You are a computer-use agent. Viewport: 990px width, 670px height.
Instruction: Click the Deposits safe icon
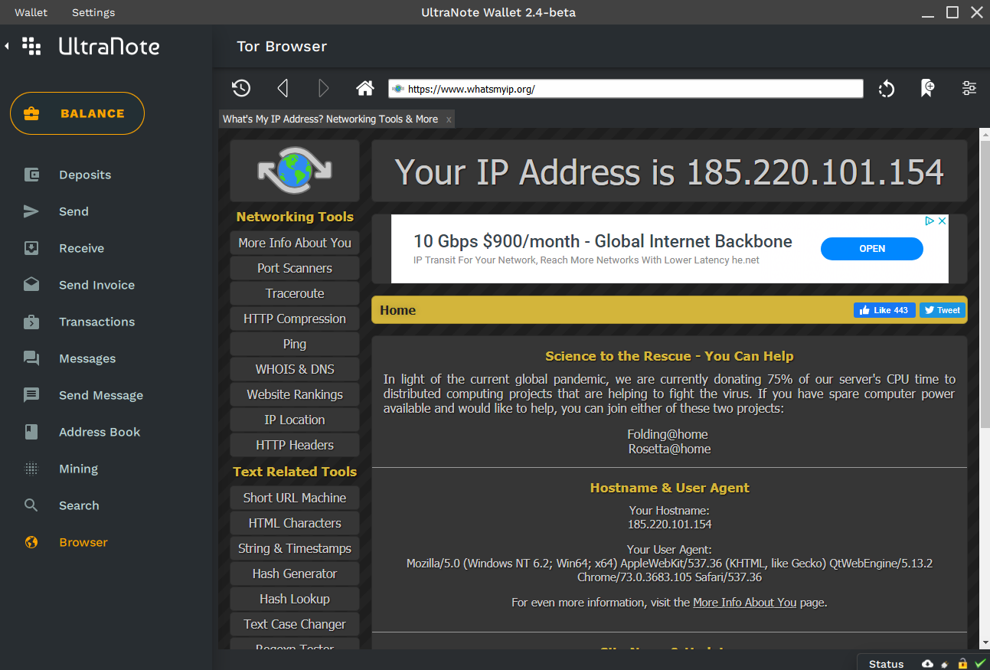31,175
